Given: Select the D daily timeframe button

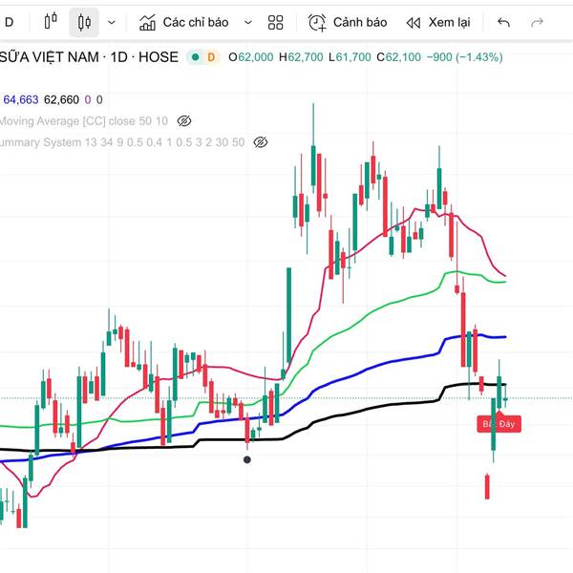Looking at the screenshot, I should (10, 22).
